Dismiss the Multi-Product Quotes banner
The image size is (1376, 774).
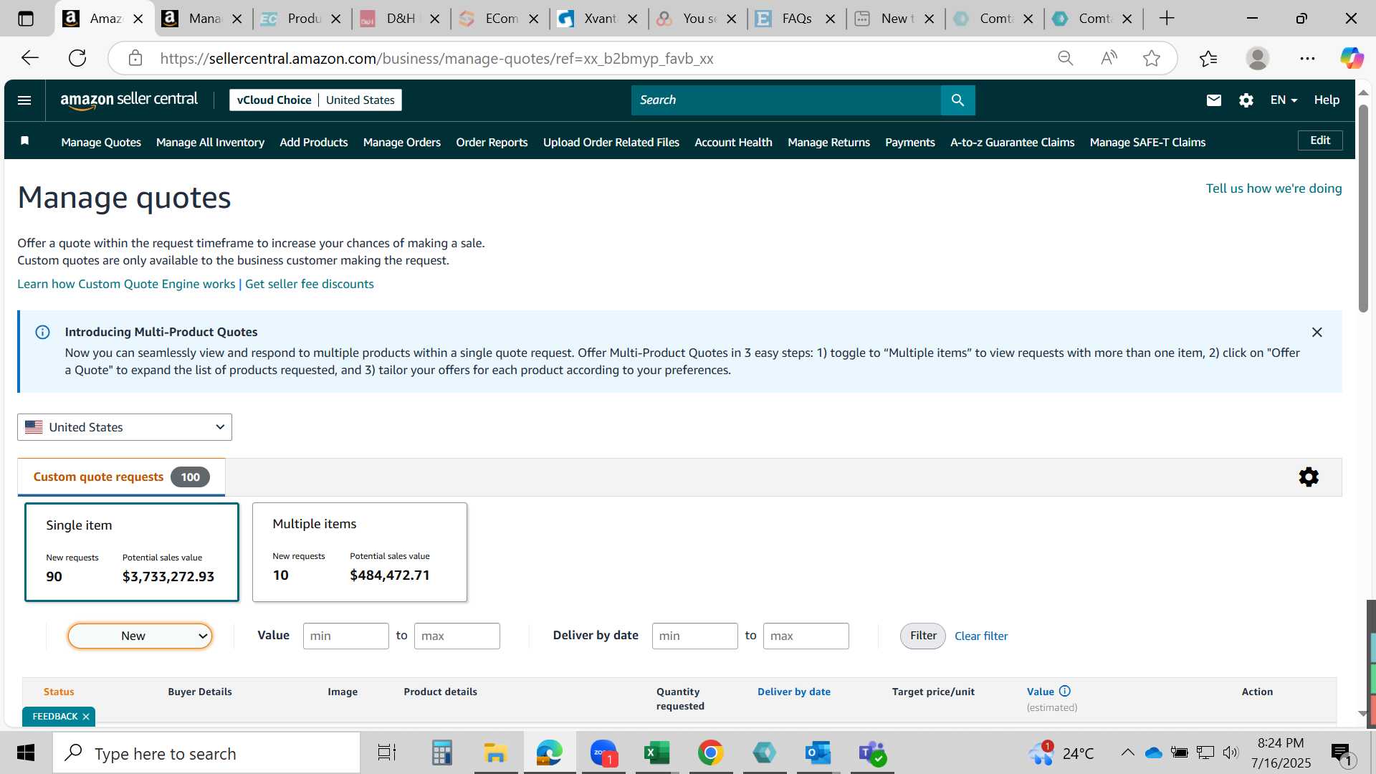click(1317, 333)
